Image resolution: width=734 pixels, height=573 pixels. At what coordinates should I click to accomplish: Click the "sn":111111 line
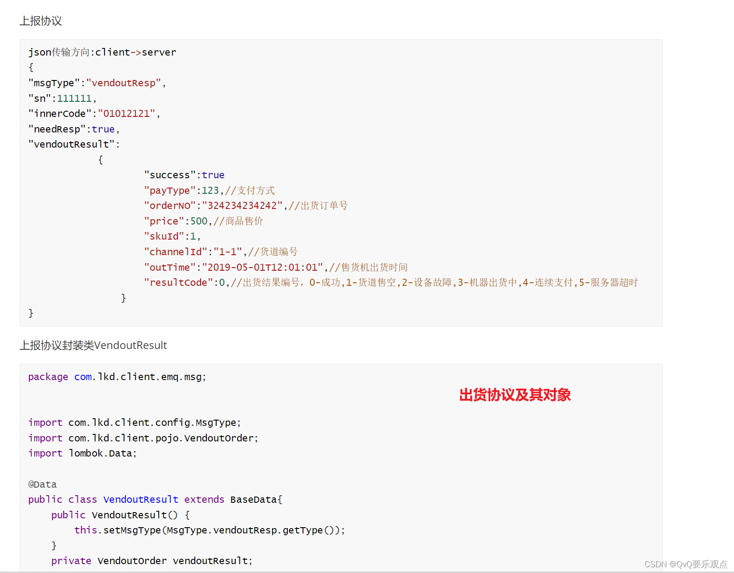tap(63, 98)
